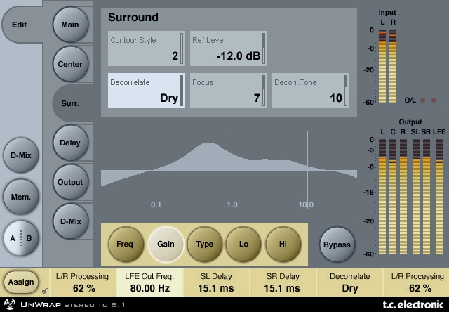
Task: Click the Assign button
Action: click(20, 282)
